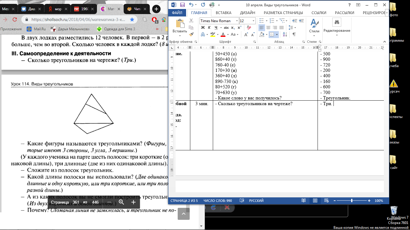Toggle italic К formatting
The width and height of the screenshot is (410, 230).
tap(209, 28)
